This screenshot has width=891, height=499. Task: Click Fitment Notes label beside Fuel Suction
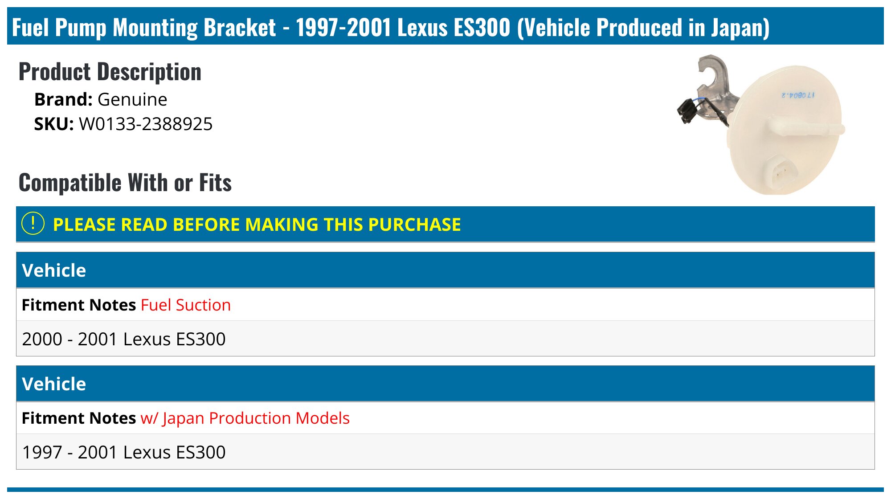(79, 305)
